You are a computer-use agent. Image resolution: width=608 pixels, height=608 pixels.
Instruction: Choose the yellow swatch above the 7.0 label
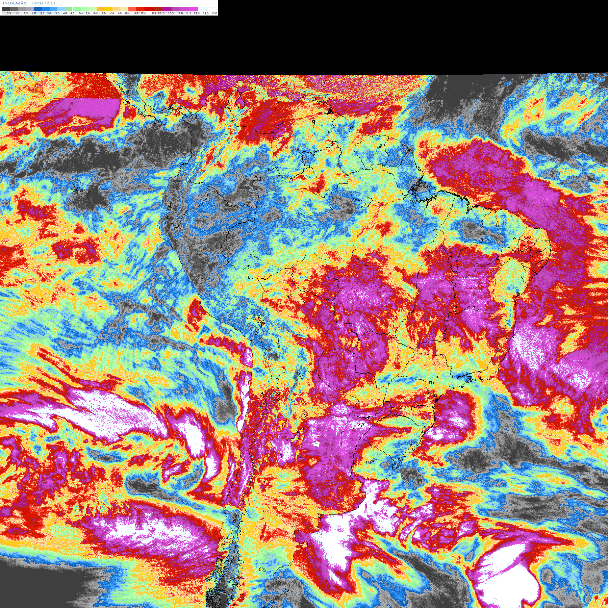coord(108,9)
